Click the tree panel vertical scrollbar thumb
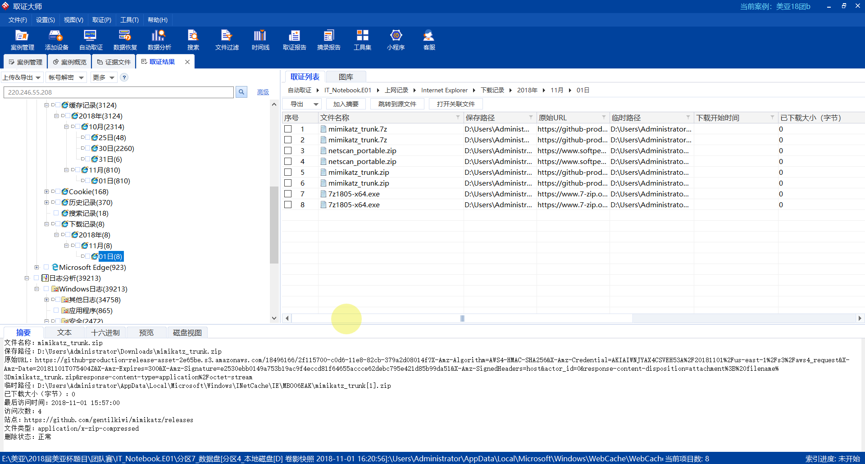The image size is (865, 464). click(x=274, y=224)
